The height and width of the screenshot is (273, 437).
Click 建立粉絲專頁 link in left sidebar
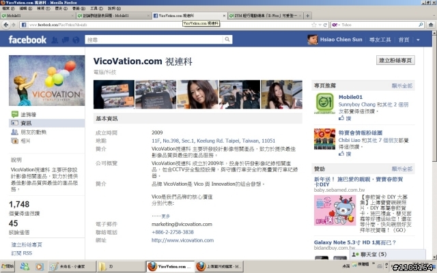point(27,244)
